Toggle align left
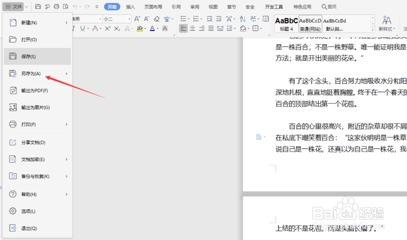Image resolution: width=407 pixels, height=240 pixels. pos(183,29)
